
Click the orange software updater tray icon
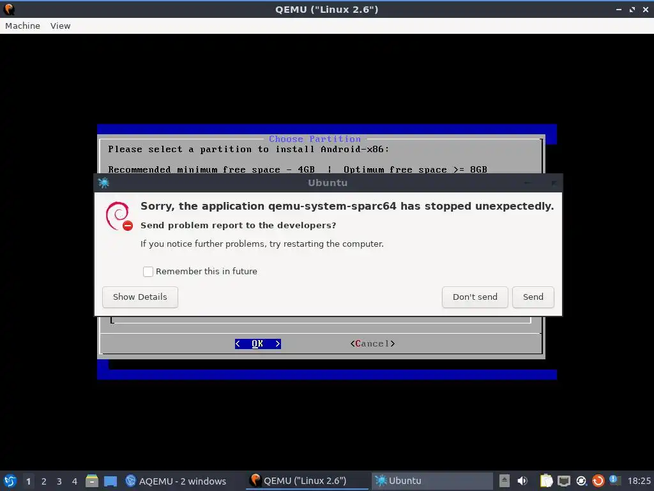(598, 481)
